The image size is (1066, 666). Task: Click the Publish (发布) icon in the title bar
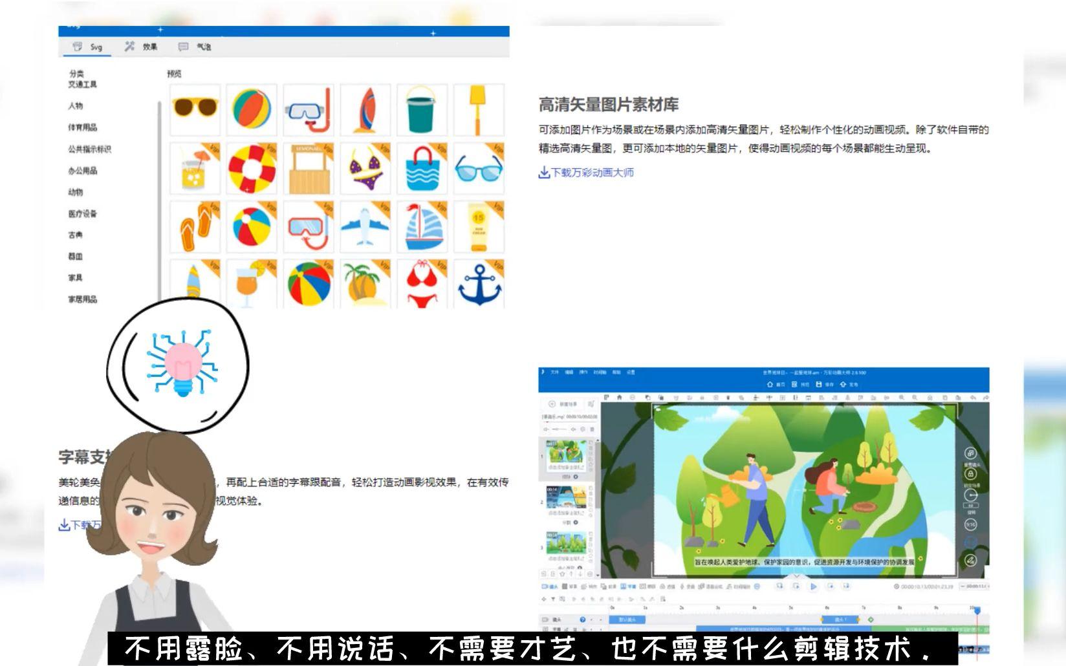tap(843, 384)
